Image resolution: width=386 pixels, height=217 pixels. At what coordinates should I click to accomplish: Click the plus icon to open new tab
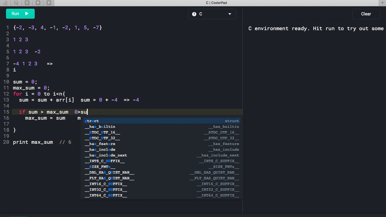[x=383, y=3]
